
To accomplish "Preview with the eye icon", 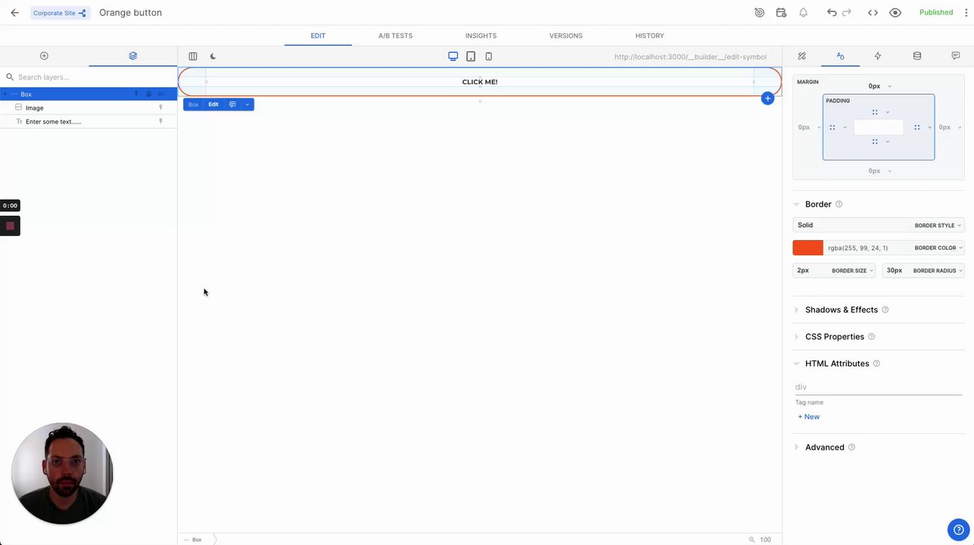I will 895,13.
